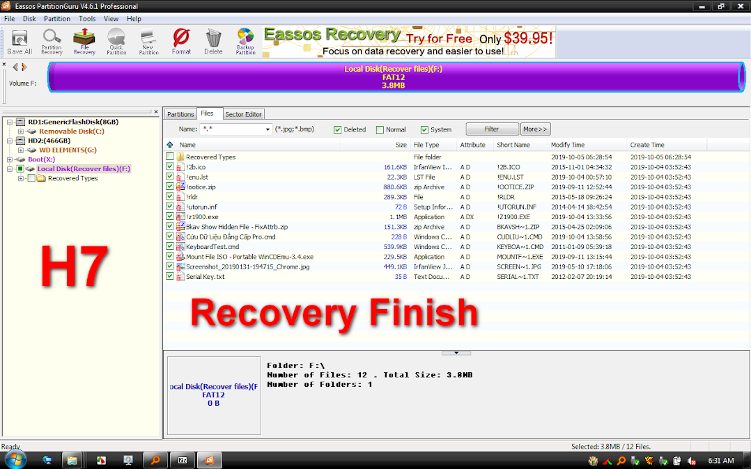This screenshot has height=469, width=751.
Task: Click the partition info thumbnail box
Action: pos(214,395)
